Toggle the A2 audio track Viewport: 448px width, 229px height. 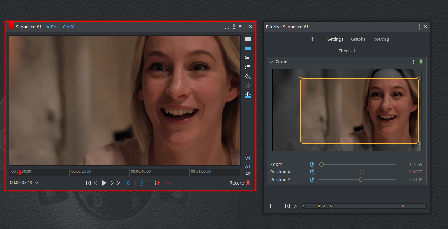point(248,174)
